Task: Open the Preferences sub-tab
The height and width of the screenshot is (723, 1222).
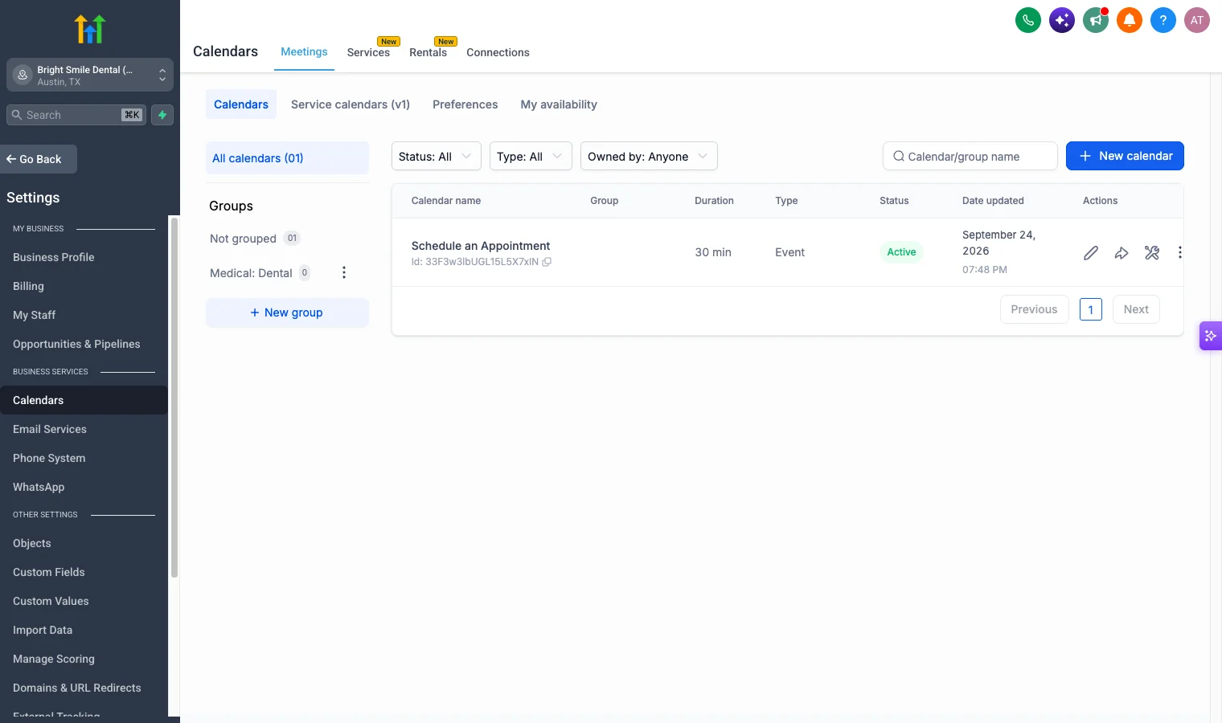Action: 465,104
